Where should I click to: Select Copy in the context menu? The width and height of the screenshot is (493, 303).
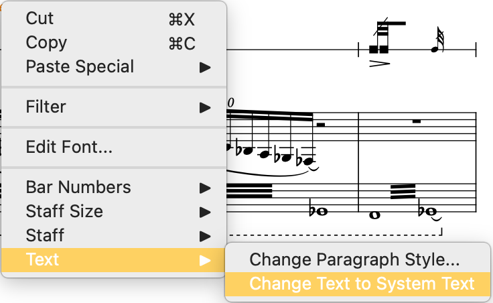coord(46,43)
